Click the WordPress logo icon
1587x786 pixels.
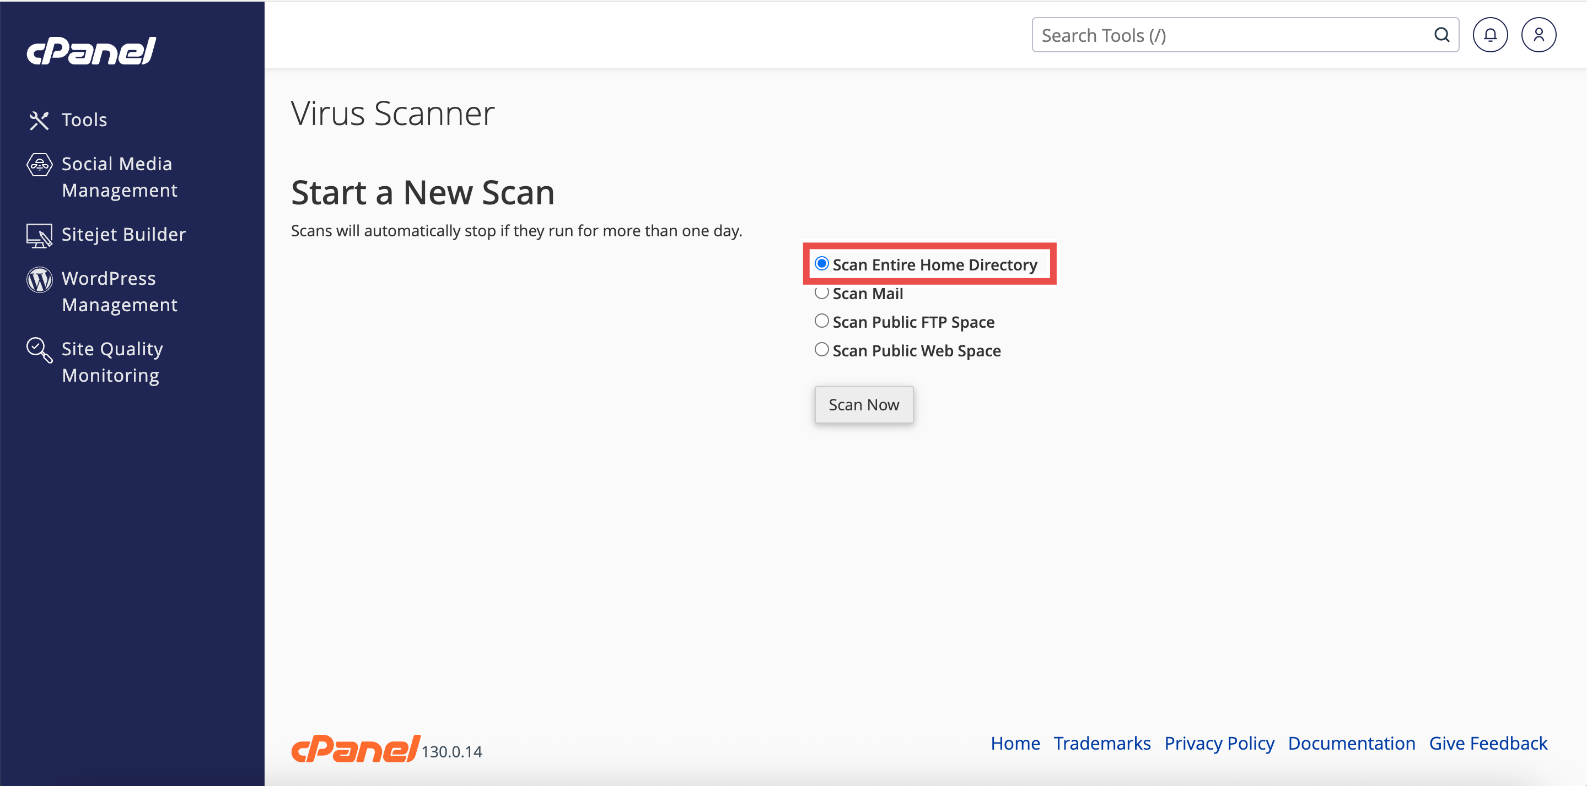[40, 279]
